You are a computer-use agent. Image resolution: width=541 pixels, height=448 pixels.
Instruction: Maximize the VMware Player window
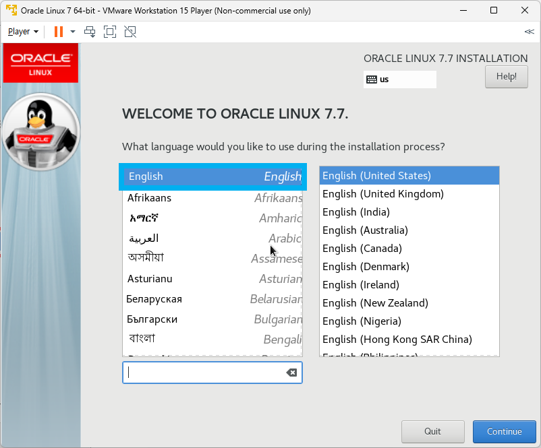click(x=494, y=10)
